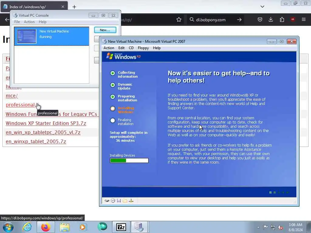Expand the Firefox list all tabs chevron

(x=262, y=7)
